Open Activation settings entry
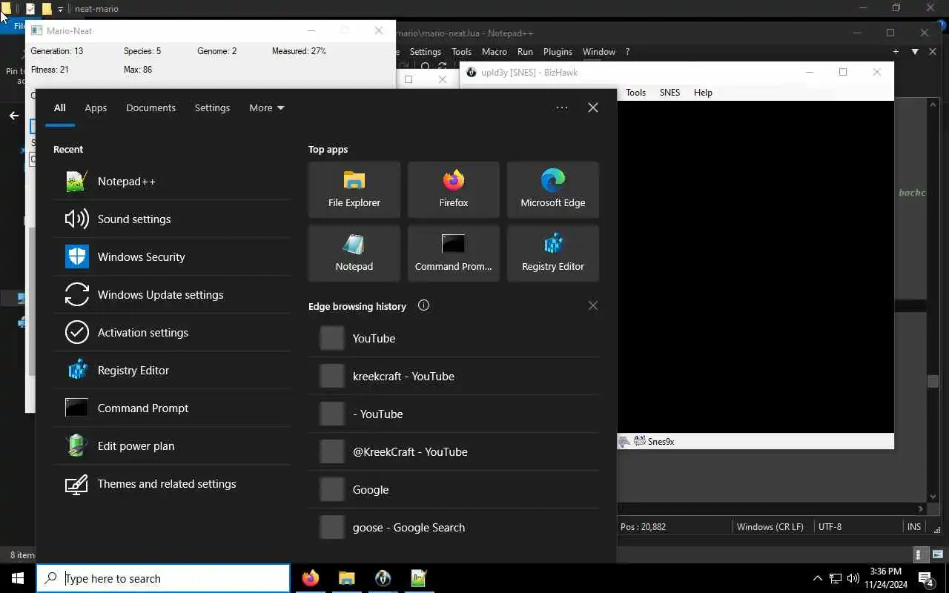This screenshot has height=593, width=949. 172,332
